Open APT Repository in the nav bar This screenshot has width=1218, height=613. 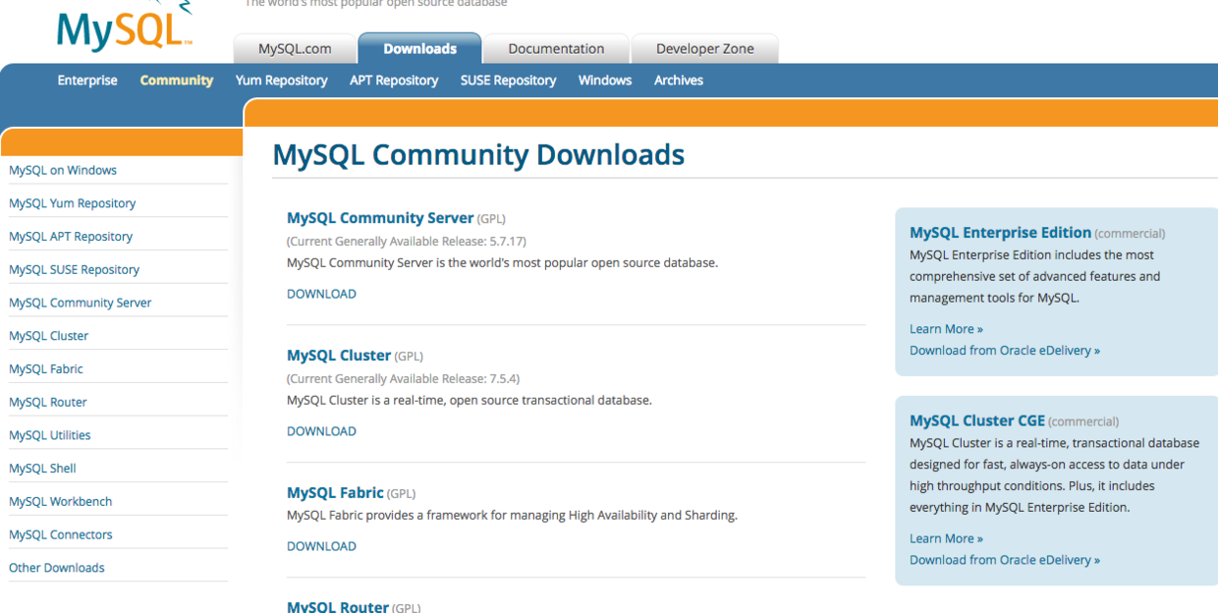pyautogui.click(x=394, y=81)
